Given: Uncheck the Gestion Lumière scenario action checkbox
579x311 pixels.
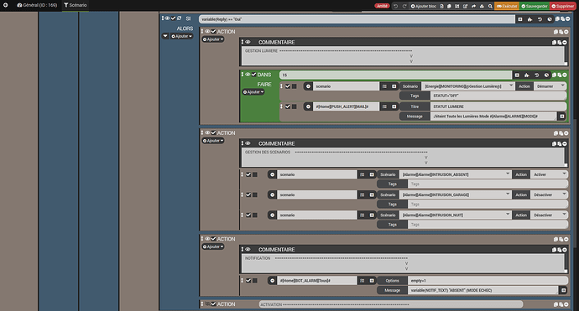Looking at the screenshot, I should click(x=288, y=86).
